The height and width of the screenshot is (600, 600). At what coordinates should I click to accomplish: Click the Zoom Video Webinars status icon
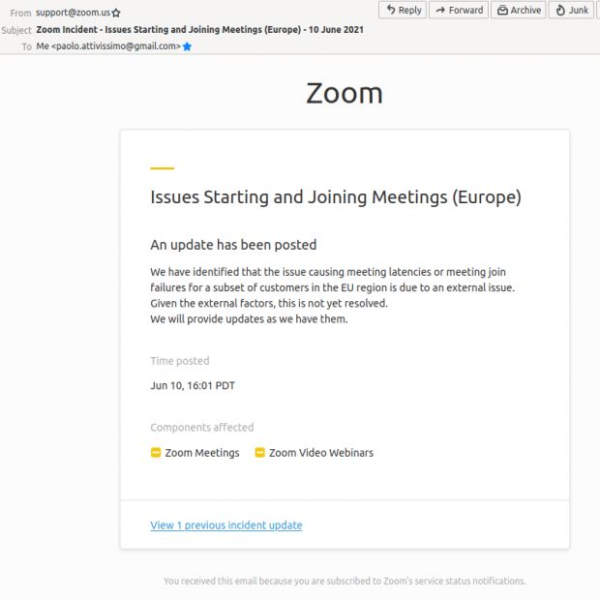tap(259, 453)
